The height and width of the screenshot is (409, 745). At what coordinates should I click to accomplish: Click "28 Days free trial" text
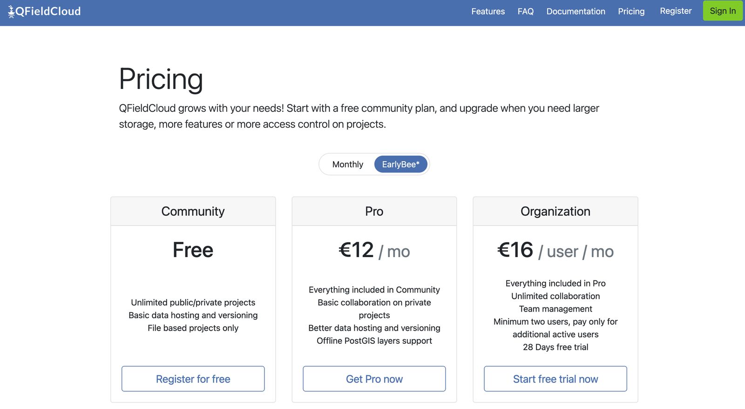tap(555, 347)
